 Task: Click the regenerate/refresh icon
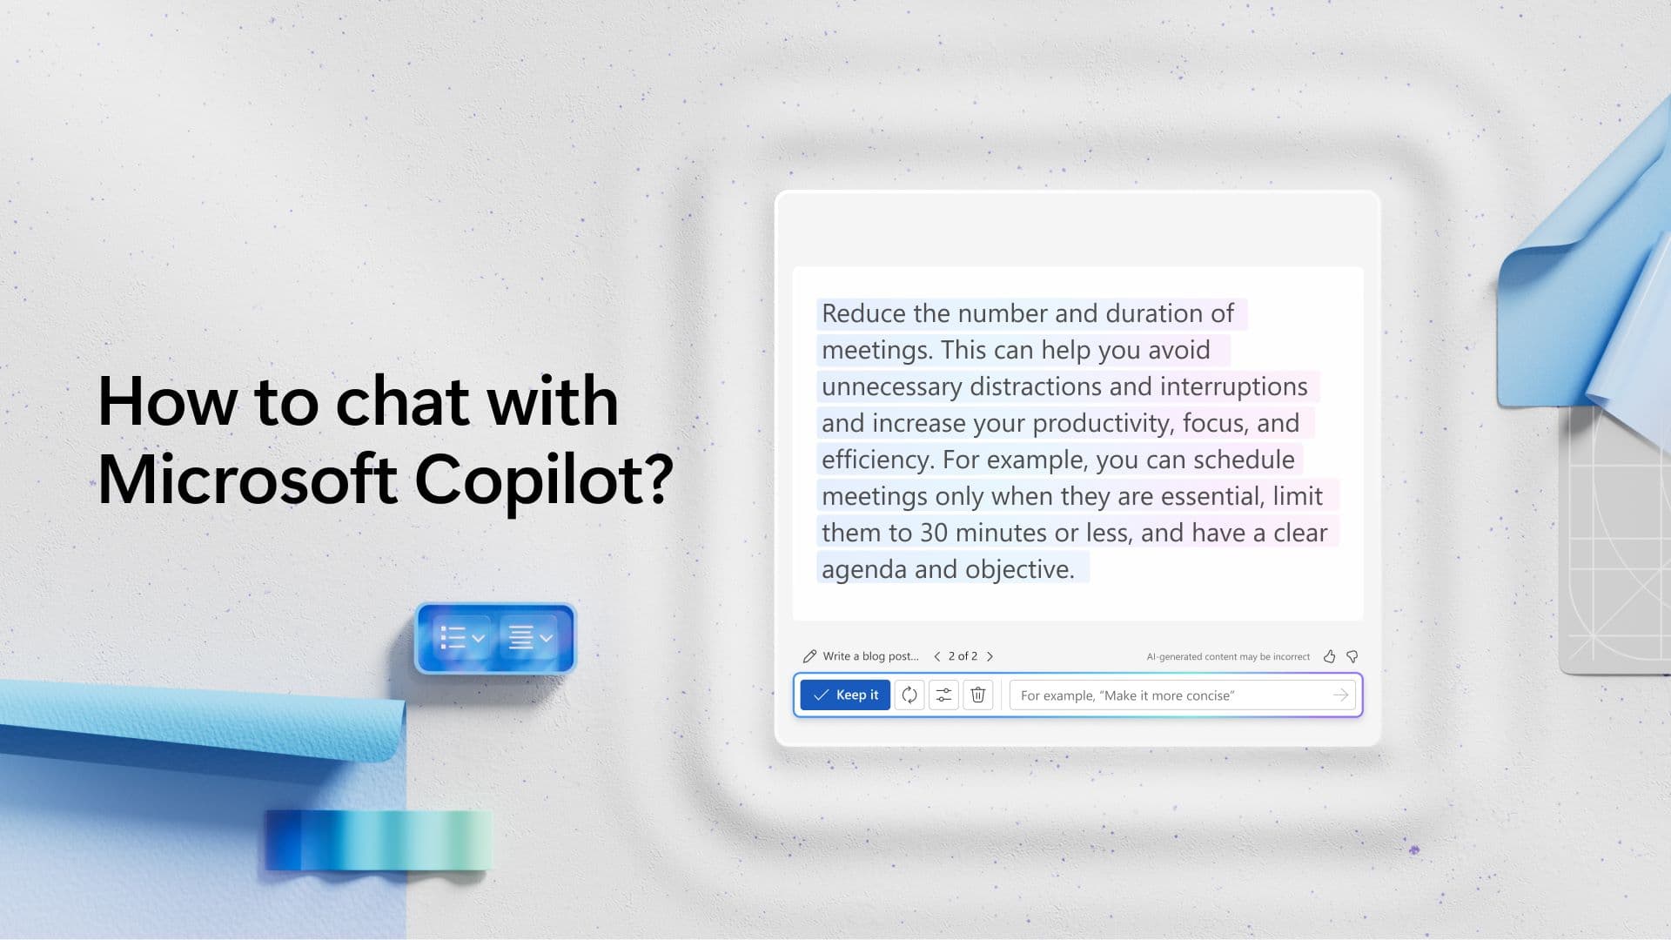(908, 695)
